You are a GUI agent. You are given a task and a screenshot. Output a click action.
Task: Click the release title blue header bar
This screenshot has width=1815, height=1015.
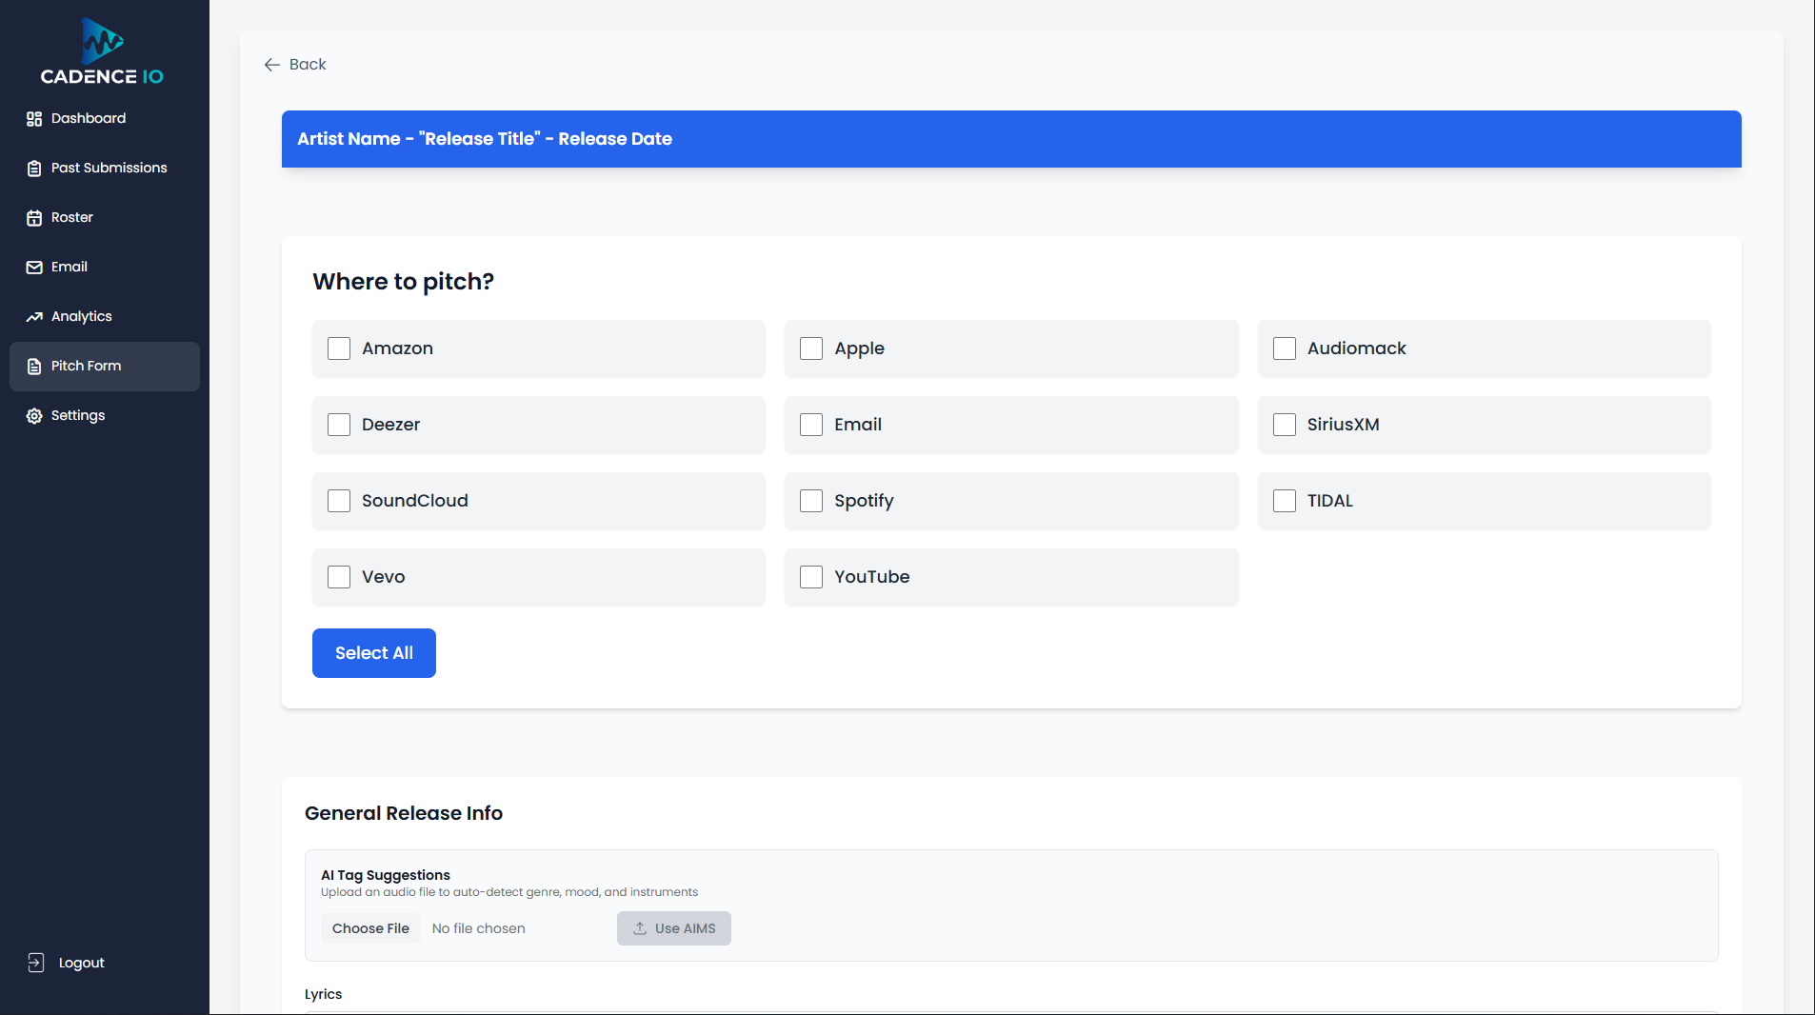pos(1011,139)
